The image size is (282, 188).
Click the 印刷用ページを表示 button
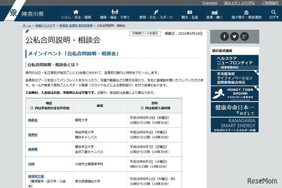coord(145,33)
